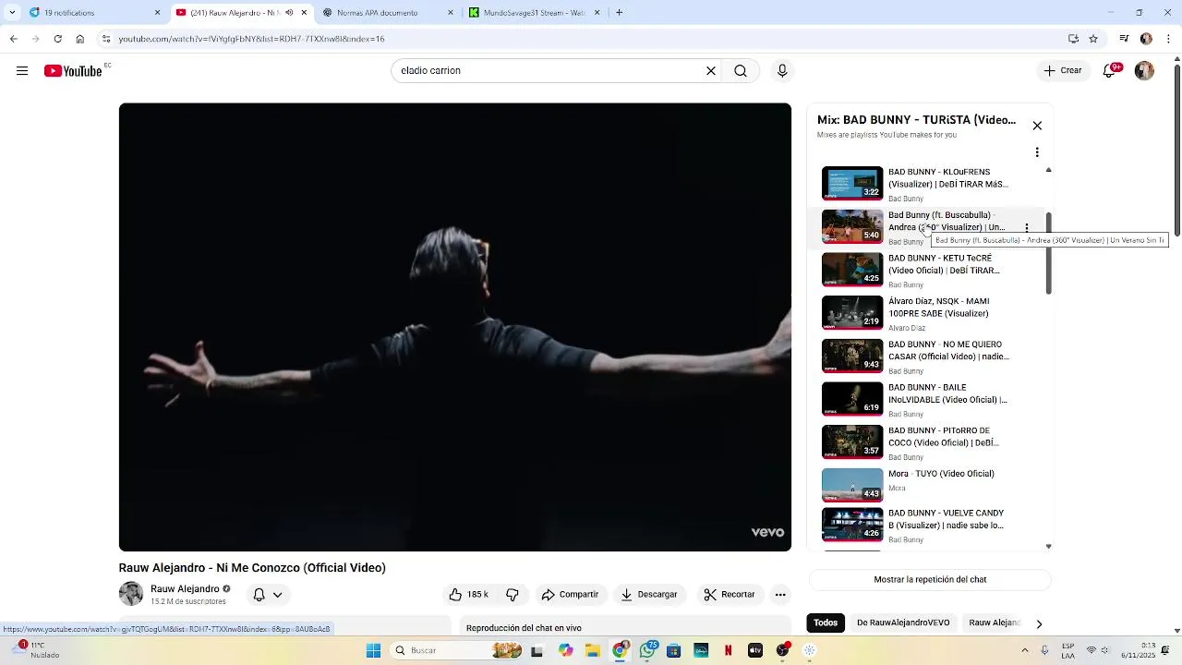This screenshot has height=665, width=1182.
Task: Reload the page in the browser
Action: (x=57, y=39)
